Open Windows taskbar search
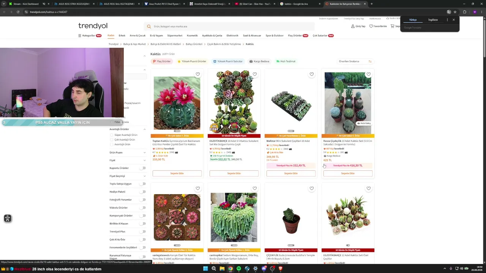Screen dimensions: 486x273 pos(214,269)
